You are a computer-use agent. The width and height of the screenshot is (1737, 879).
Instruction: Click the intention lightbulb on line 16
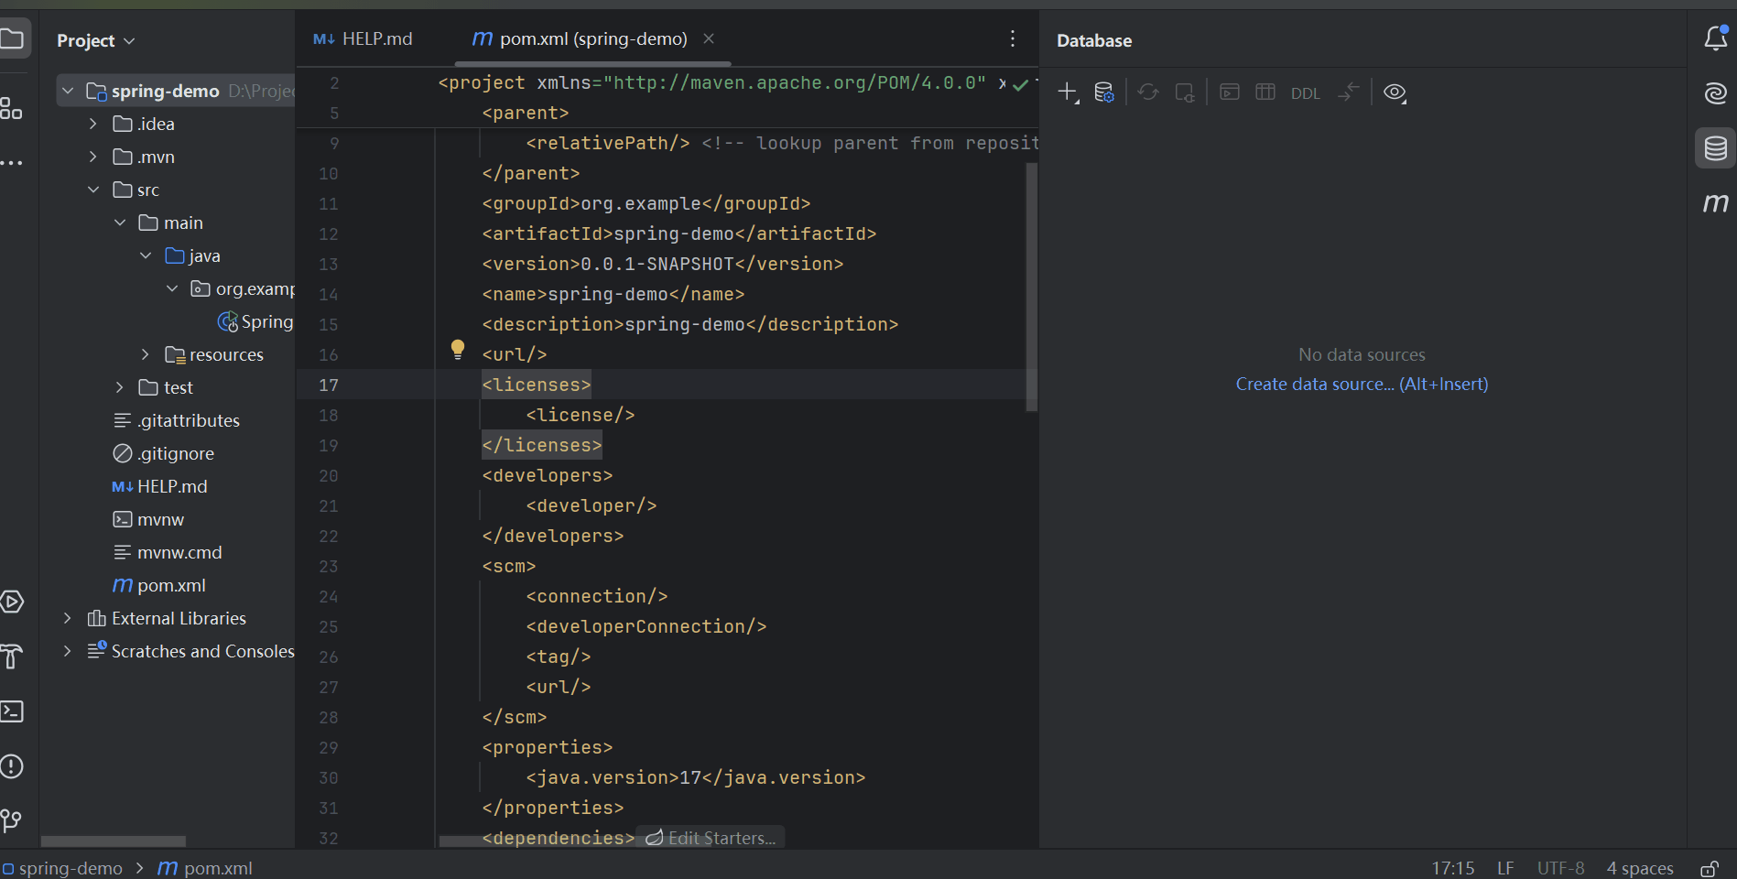[458, 349]
